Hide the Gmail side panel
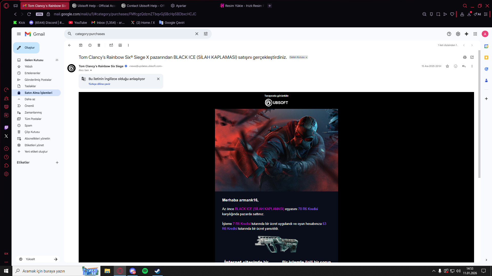Screen dimensions: 492x276 pyautogui.click(x=486, y=260)
